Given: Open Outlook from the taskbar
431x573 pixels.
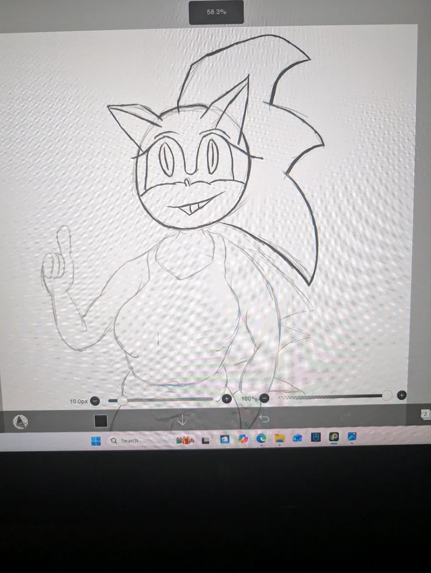Looking at the screenshot, I should [x=297, y=438].
